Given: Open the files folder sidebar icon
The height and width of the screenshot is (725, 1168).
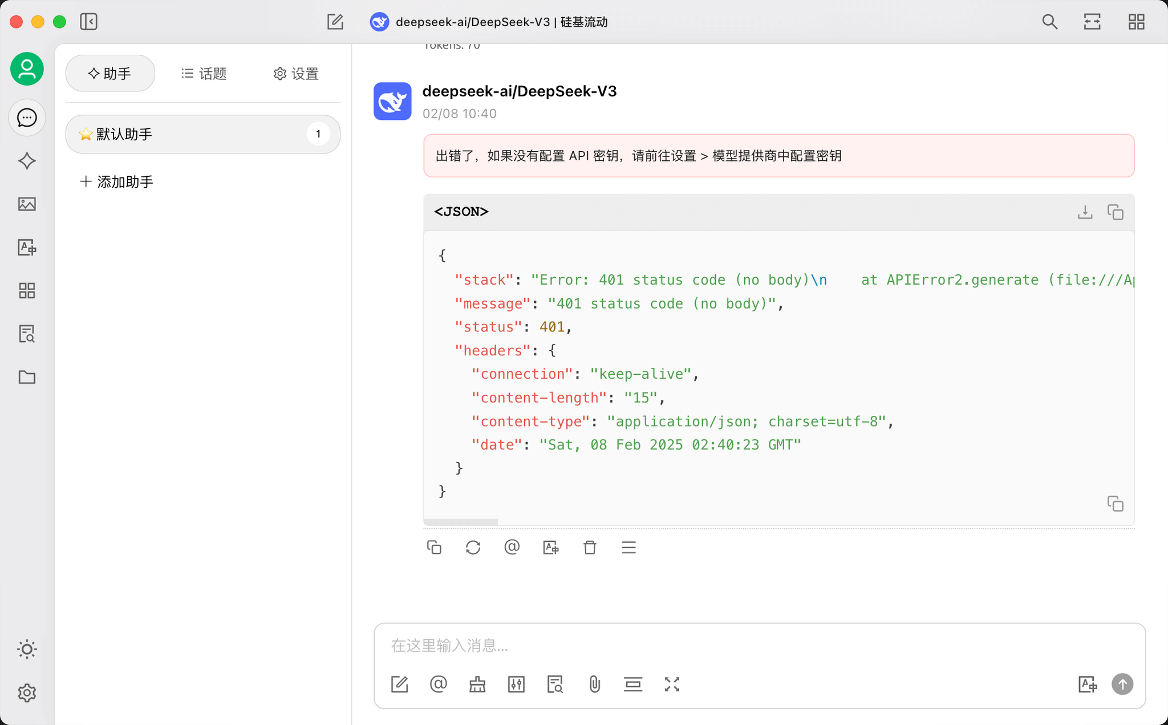Looking at the screenshot, I should click(x=27, y=377).
